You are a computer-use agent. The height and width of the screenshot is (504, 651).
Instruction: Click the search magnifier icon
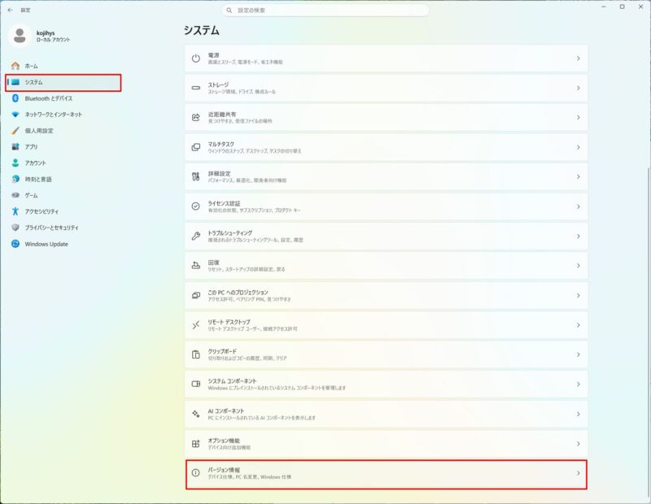[x=229, y=10]
